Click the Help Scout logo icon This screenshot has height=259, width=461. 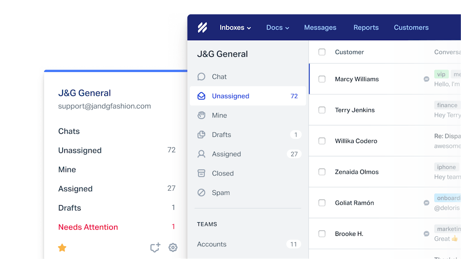click(x=202, y=27)
